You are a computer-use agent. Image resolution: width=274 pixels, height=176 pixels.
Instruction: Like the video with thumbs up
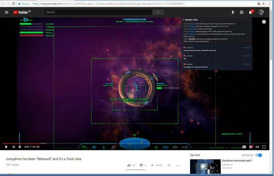[129, 165]
